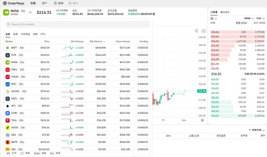Image resolution: width=267 pixels, height=157 pixels.
Task: Sort by 24h Volume column header
Action: click(98, 41)
